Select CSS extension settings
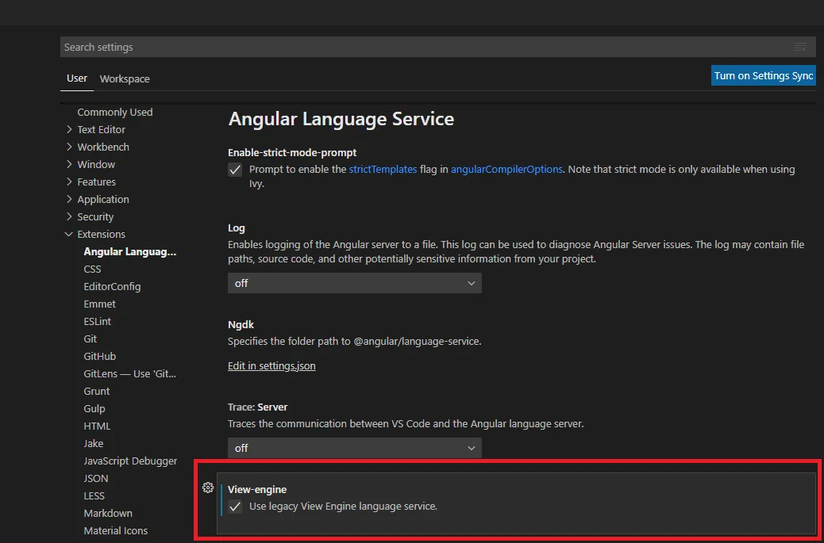Viewport: 824px width, 543px height. 93,270
